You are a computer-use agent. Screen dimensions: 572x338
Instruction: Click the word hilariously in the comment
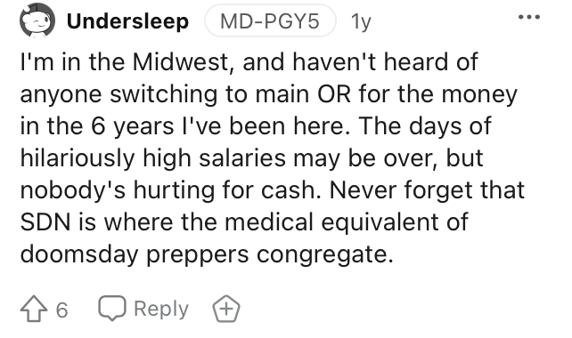pos(78,158)
